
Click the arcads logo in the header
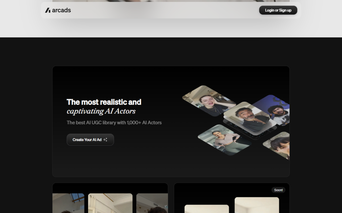[x=58, y=10]
